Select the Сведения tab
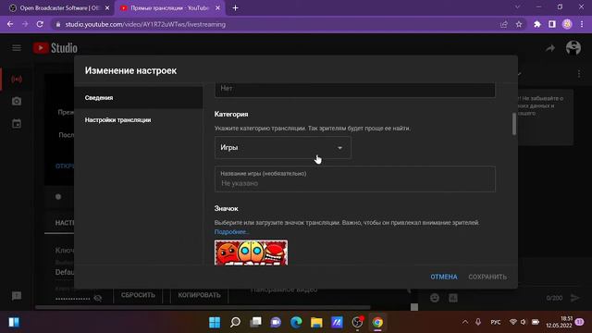 [139, 98]
